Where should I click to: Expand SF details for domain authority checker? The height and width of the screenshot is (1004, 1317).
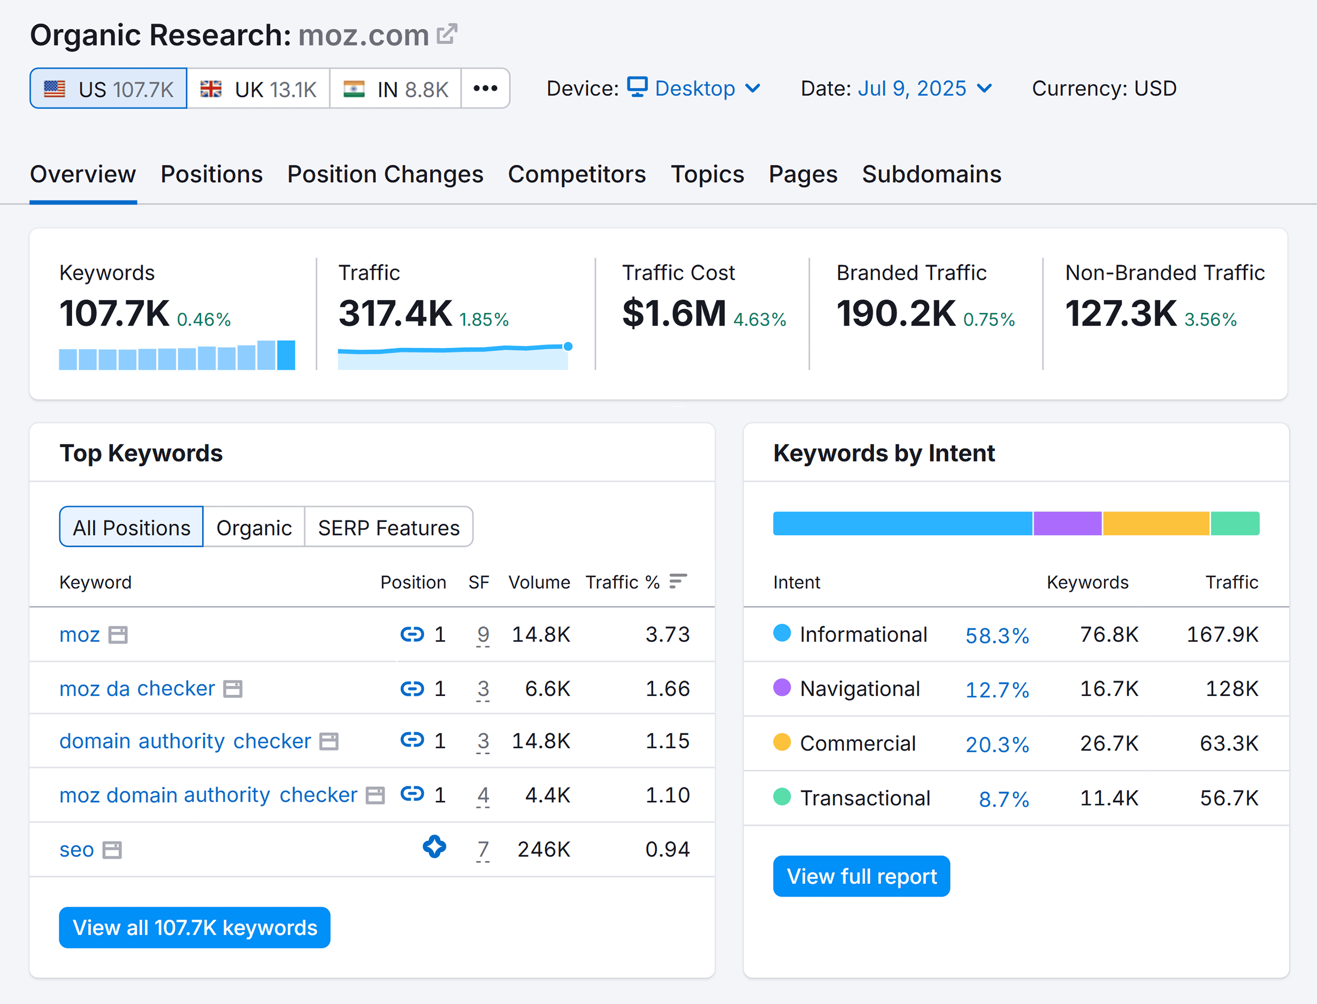(x=483, y=741)
